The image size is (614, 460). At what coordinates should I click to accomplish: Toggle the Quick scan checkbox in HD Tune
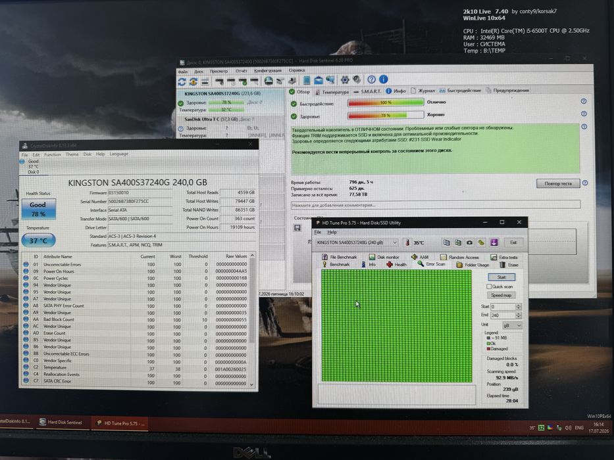click(x=489, y=287)
